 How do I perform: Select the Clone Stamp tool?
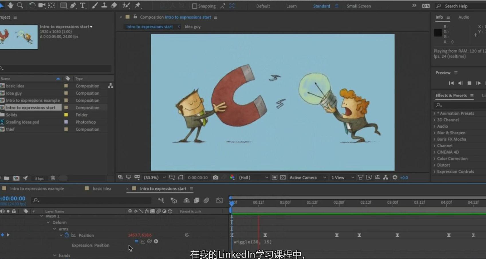click(x=104, y=5)
